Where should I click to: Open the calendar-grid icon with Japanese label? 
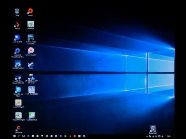click(x=31, y=91)
